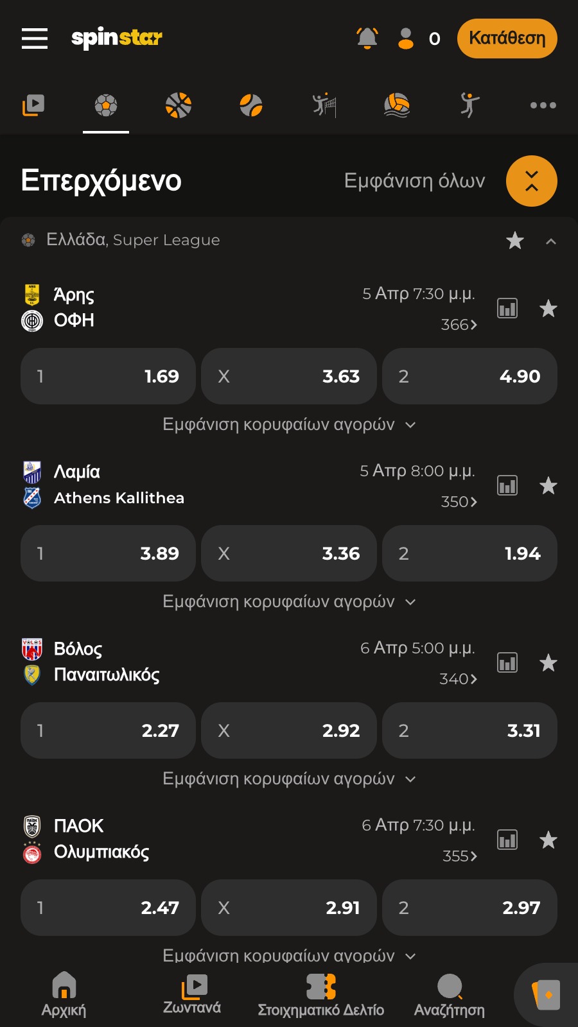Open the floating bet slip icon
Image resolution: width=578 pixels, height=1027 pixels.
tap(547, 995)
